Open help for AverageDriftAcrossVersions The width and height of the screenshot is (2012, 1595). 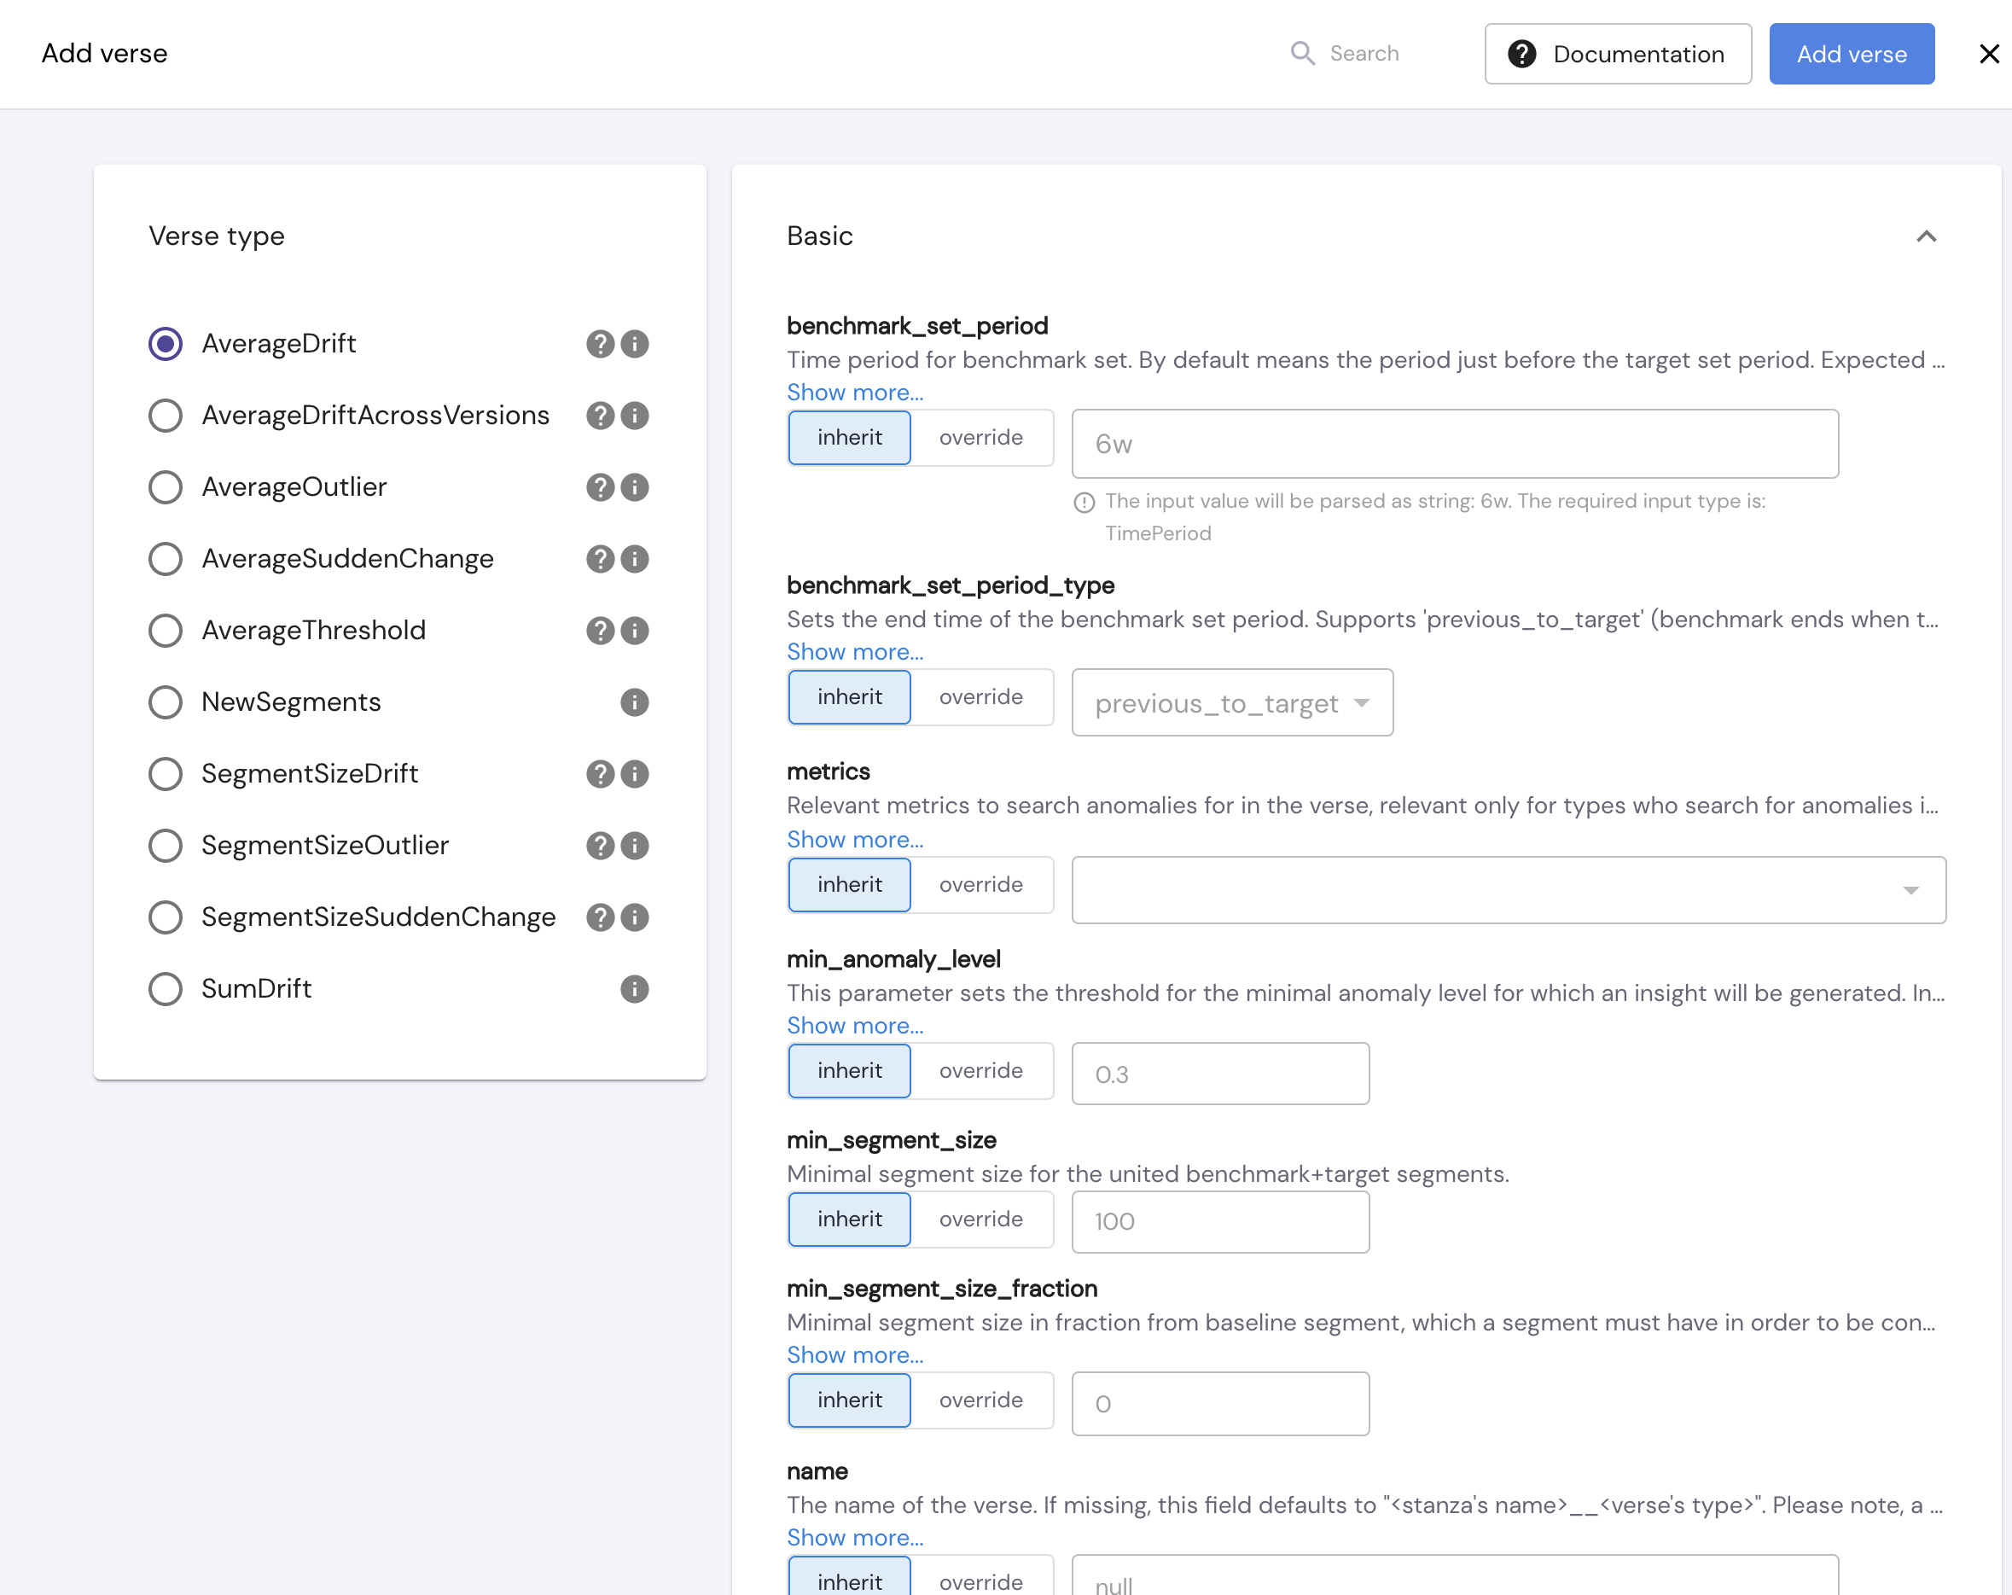[600, 416]
